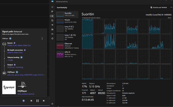Select Levy 1 (E: D:) disk entry
Screen dimensions: 173x107
coord(67,37)
